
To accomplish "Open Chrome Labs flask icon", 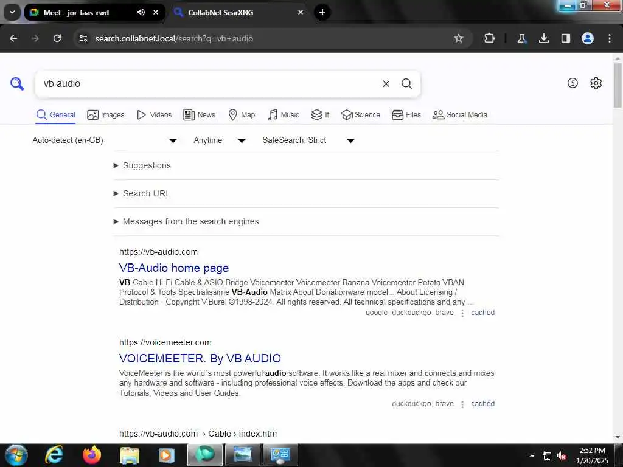I will coord(521,38).
